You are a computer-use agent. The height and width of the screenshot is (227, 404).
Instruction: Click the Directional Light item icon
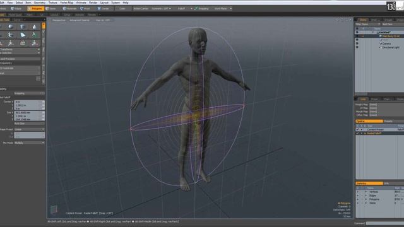tap(381, 47)
